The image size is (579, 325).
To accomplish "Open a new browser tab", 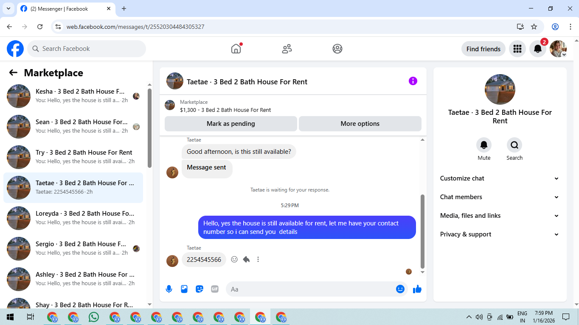I will 124,8.
